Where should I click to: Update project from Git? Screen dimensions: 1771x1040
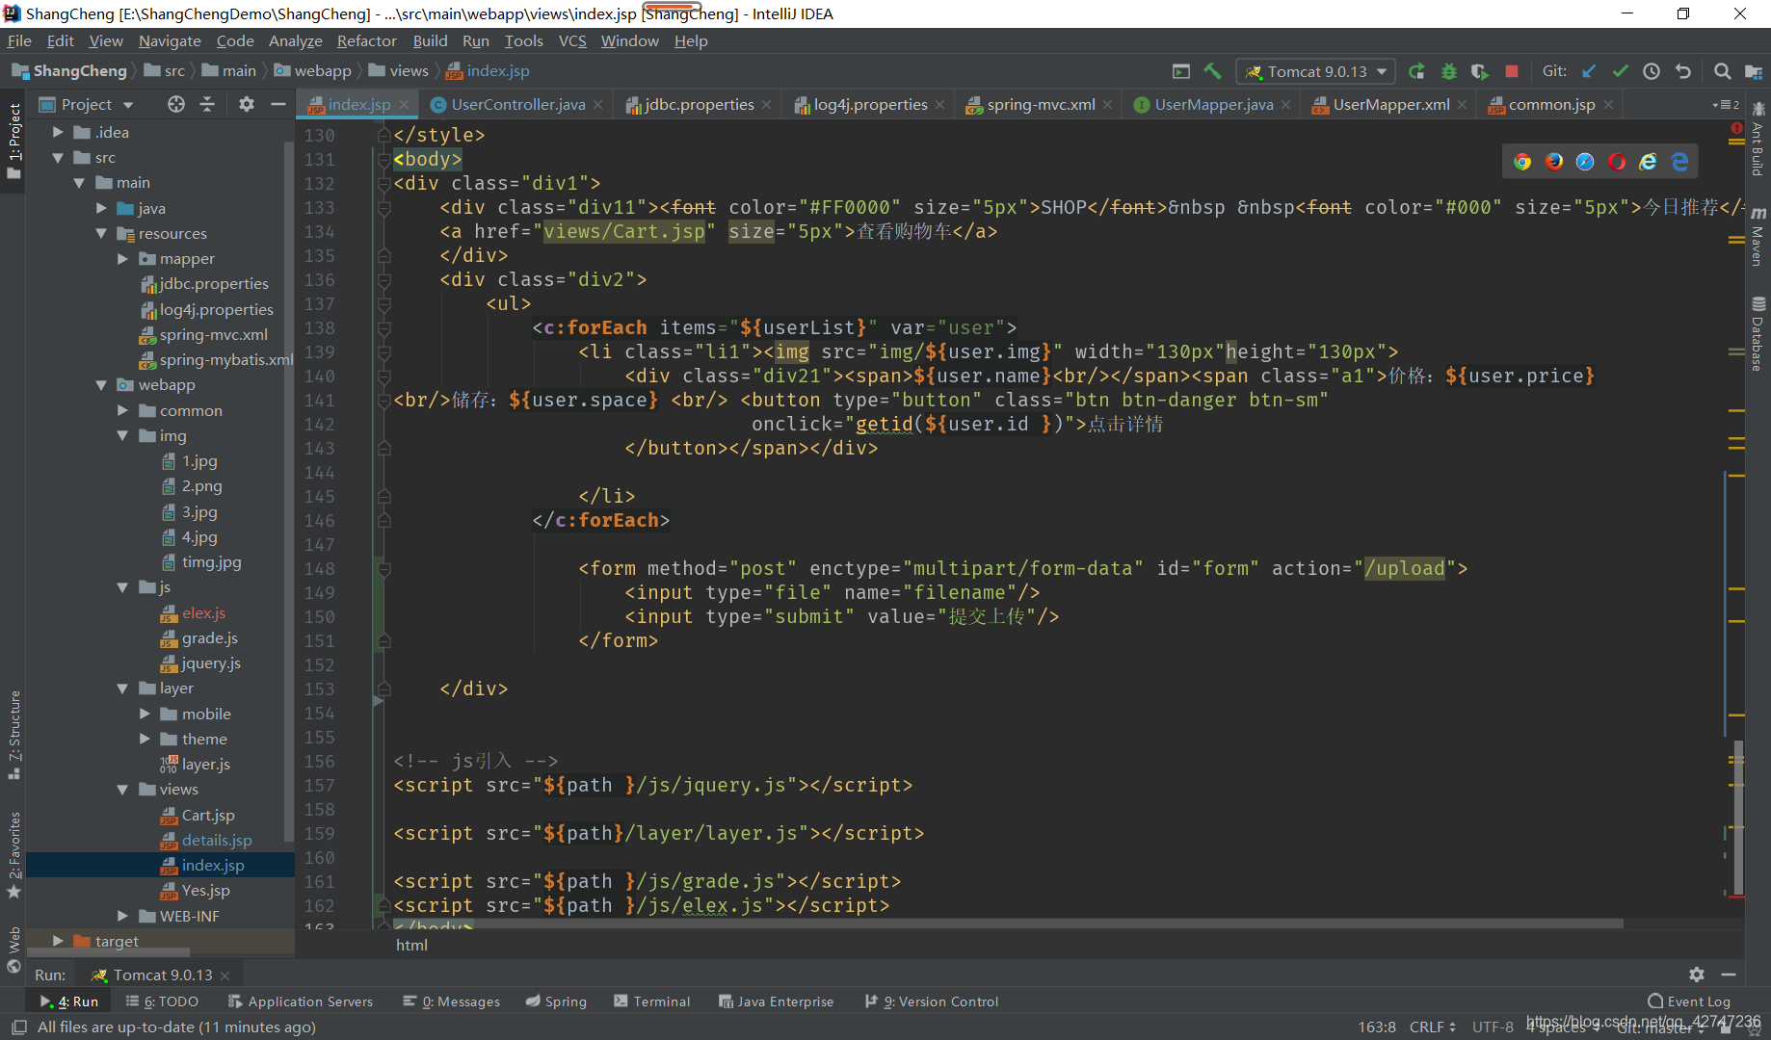tap(1589, 71)
